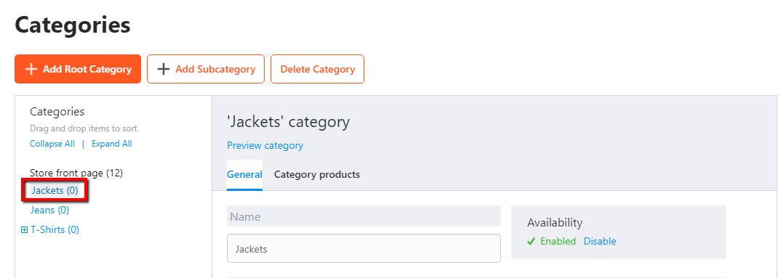This screenshot has height=278, width=781.
Task: Click the Enabled availability status text
Action: coord(558,241)
